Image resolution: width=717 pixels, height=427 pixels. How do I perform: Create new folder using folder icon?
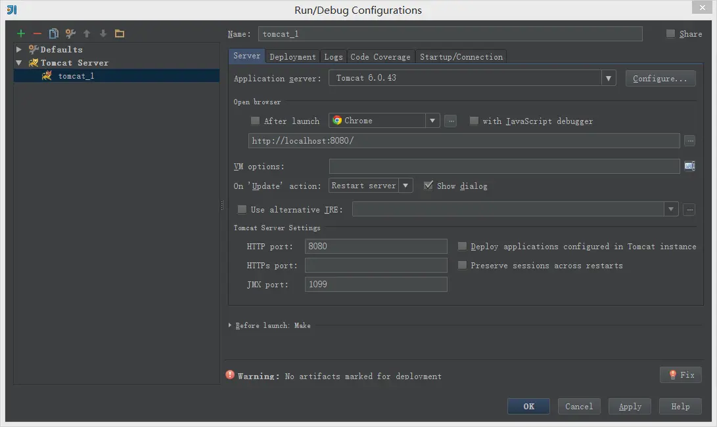click(120, 33)
